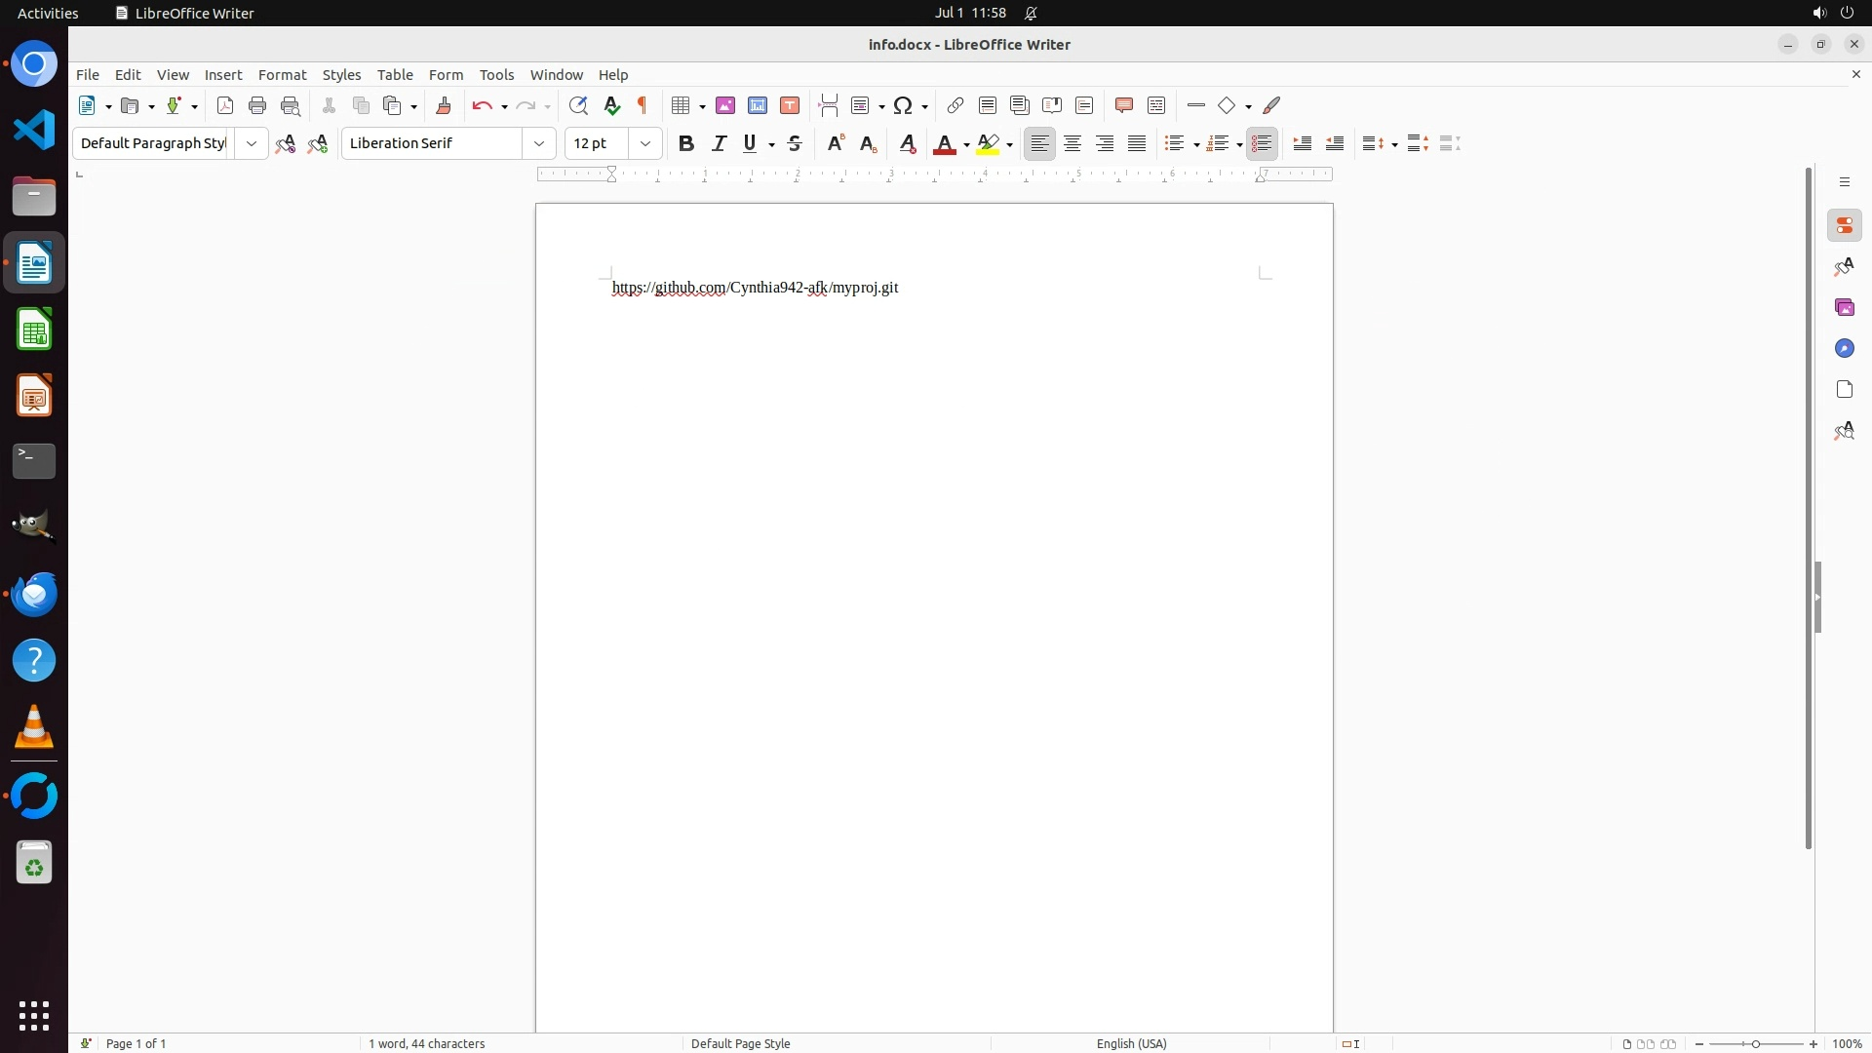
Task: Insert a hyperlink using the link icon
Action: point(955,105)
